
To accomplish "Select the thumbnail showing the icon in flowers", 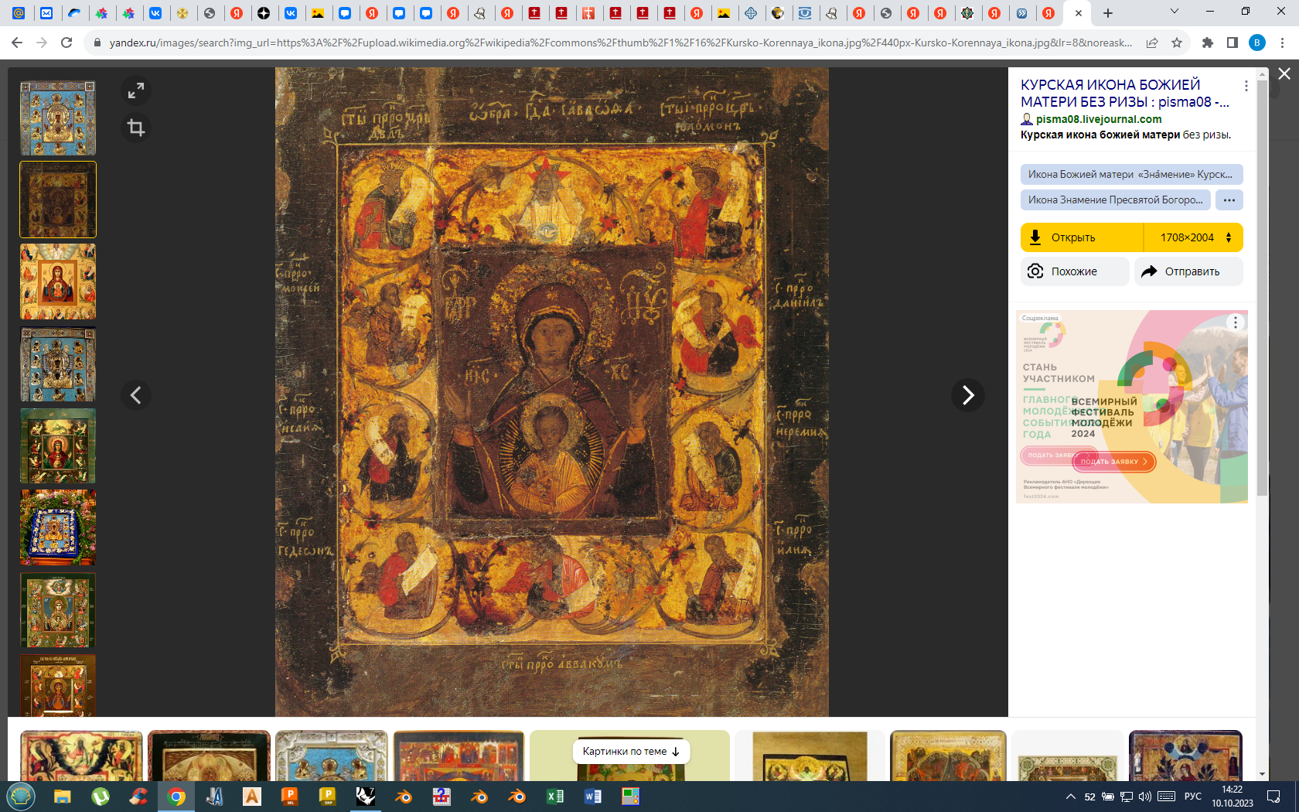I will (58, 527).
